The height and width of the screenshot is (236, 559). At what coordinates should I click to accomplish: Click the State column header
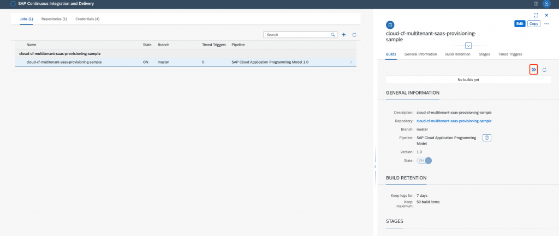pos(147,45)
